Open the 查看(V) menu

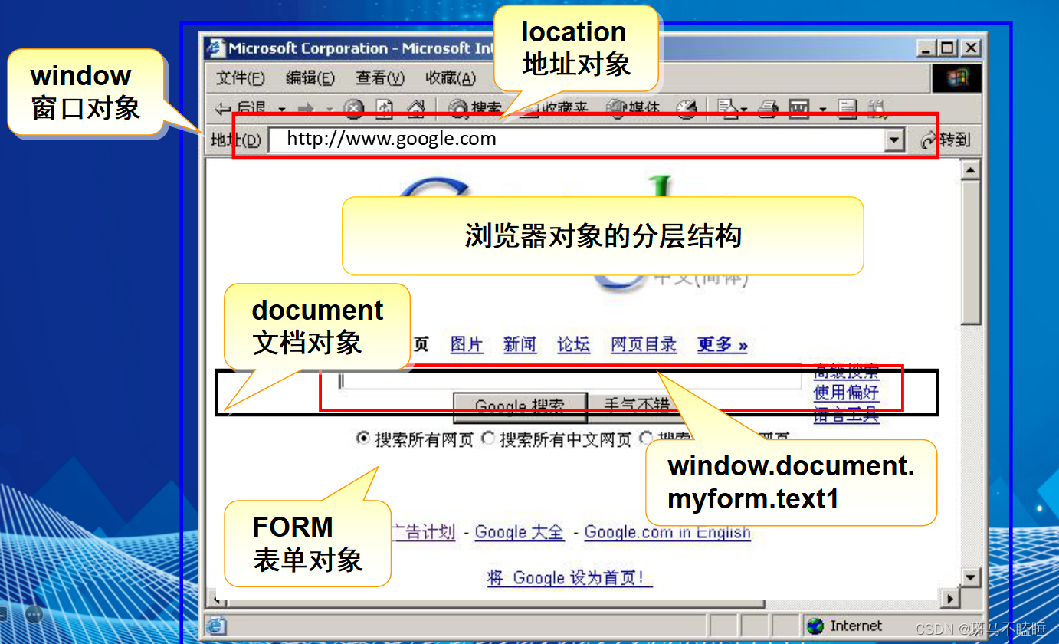click(x=380, y=78)
